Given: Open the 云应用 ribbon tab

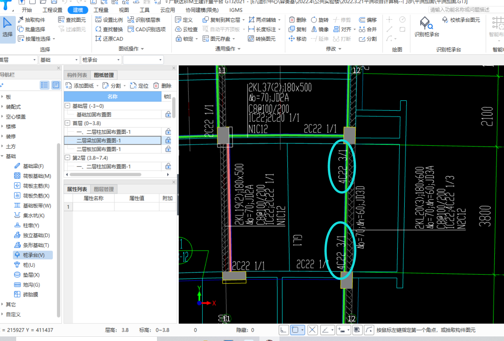Looking at the screenshot, I should (x=168, y=10).
